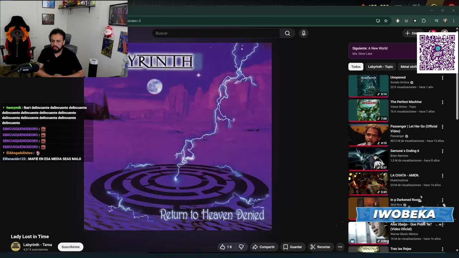This screenshot has height=258, width=459.
Task: Open Unopened video thumbnail
Action: tap(368, 86)
